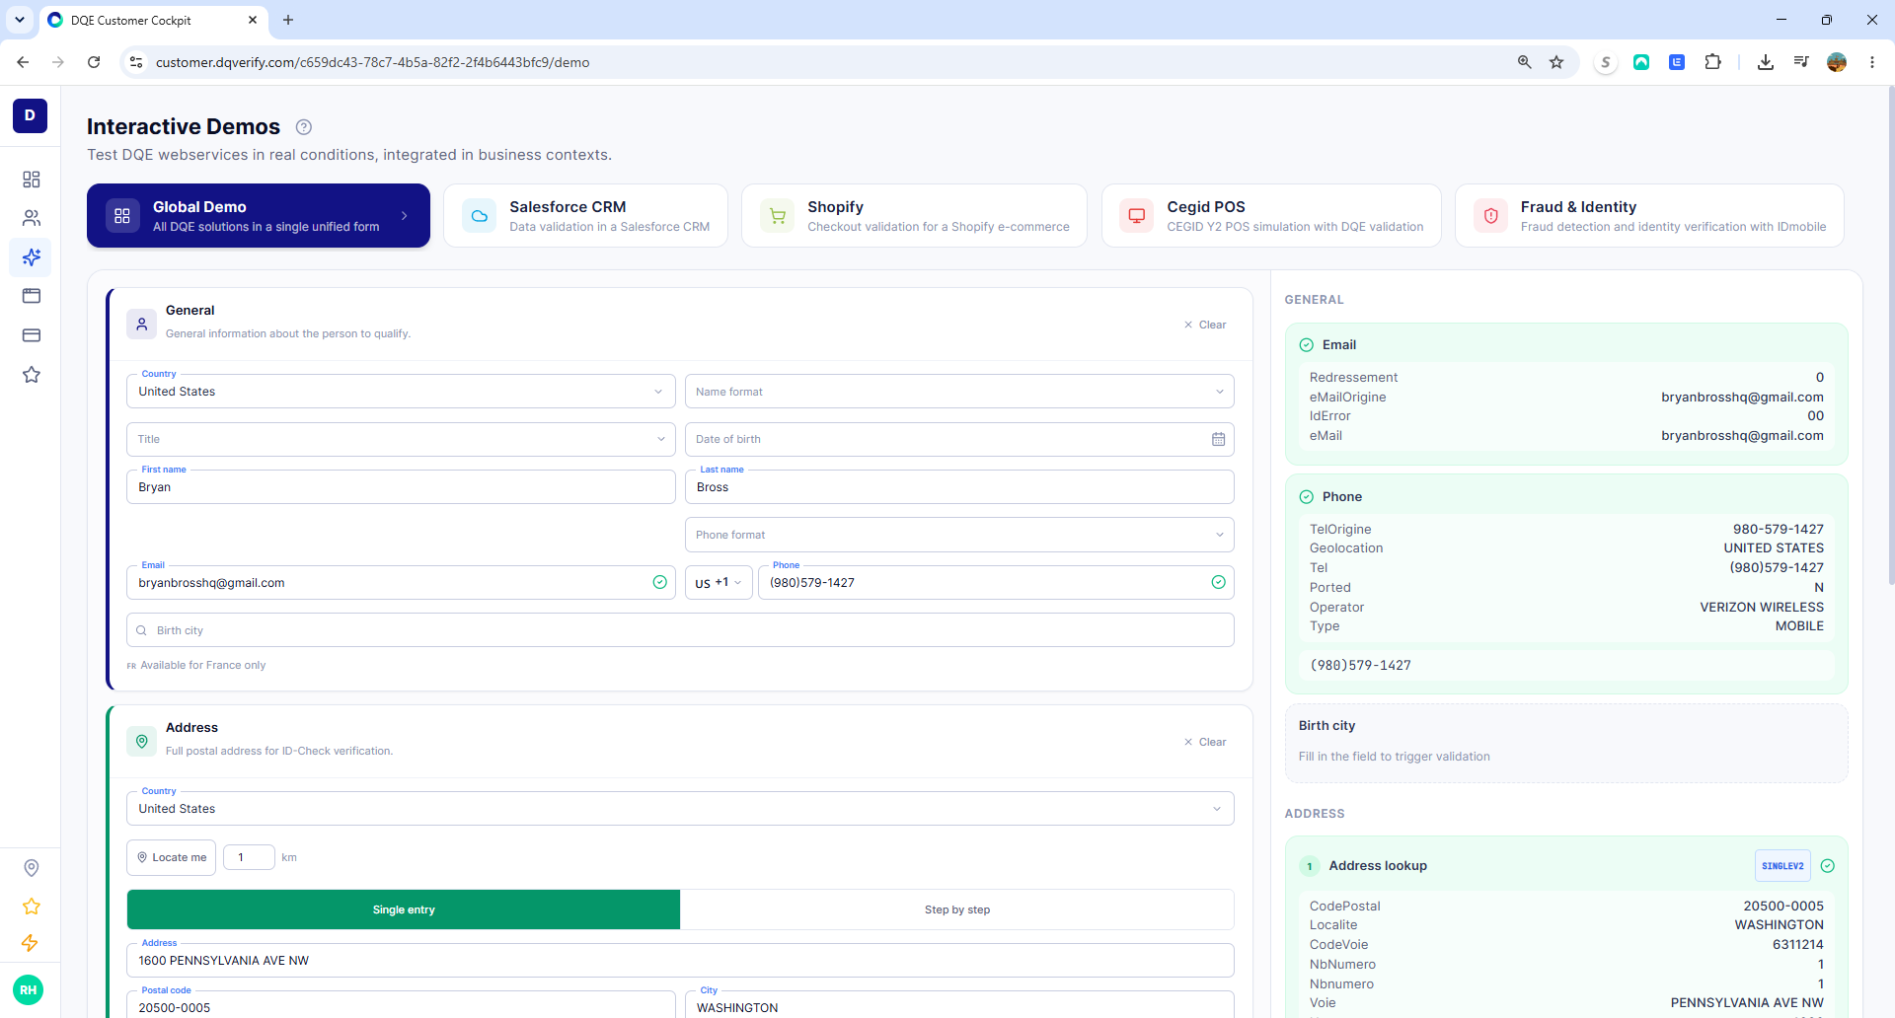Click the page vertical scrollbar

[1890, 335]
